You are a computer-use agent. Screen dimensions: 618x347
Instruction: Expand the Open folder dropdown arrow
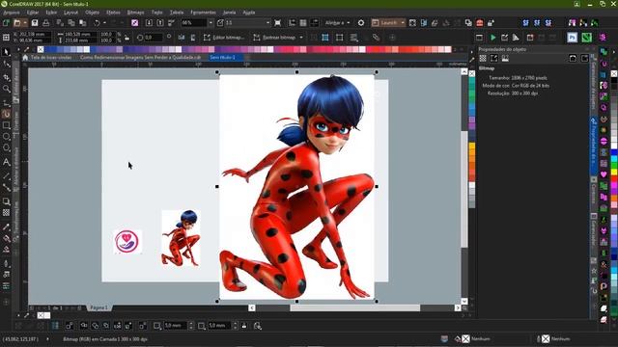pyautogui.click(x=25, y=23)
